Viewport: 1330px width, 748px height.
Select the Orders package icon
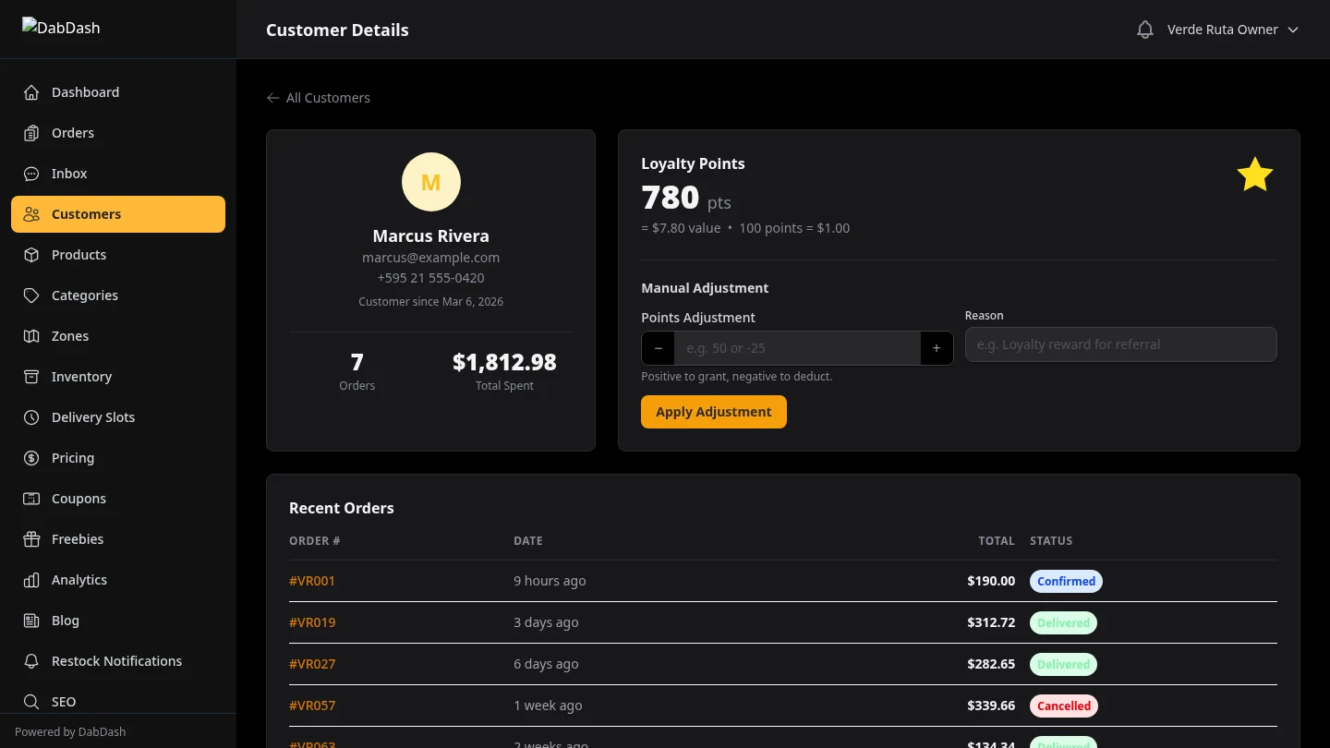click(30, 133)
